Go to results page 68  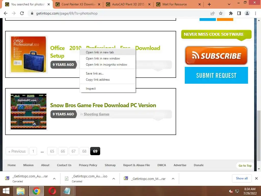point(84,151)
